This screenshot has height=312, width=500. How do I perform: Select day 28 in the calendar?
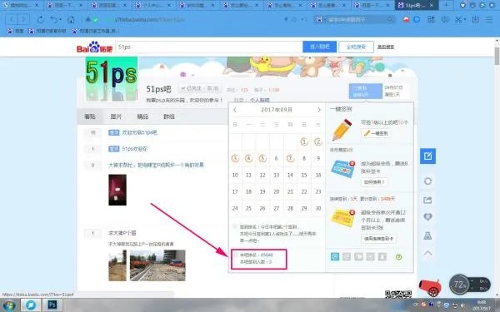(290, 208)
